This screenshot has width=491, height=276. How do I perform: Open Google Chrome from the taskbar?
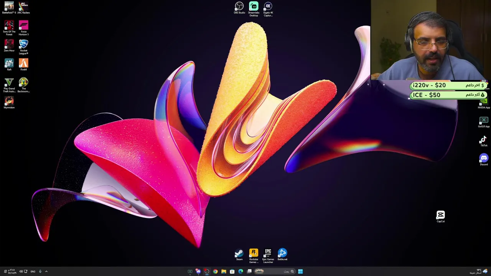[215, 271]
